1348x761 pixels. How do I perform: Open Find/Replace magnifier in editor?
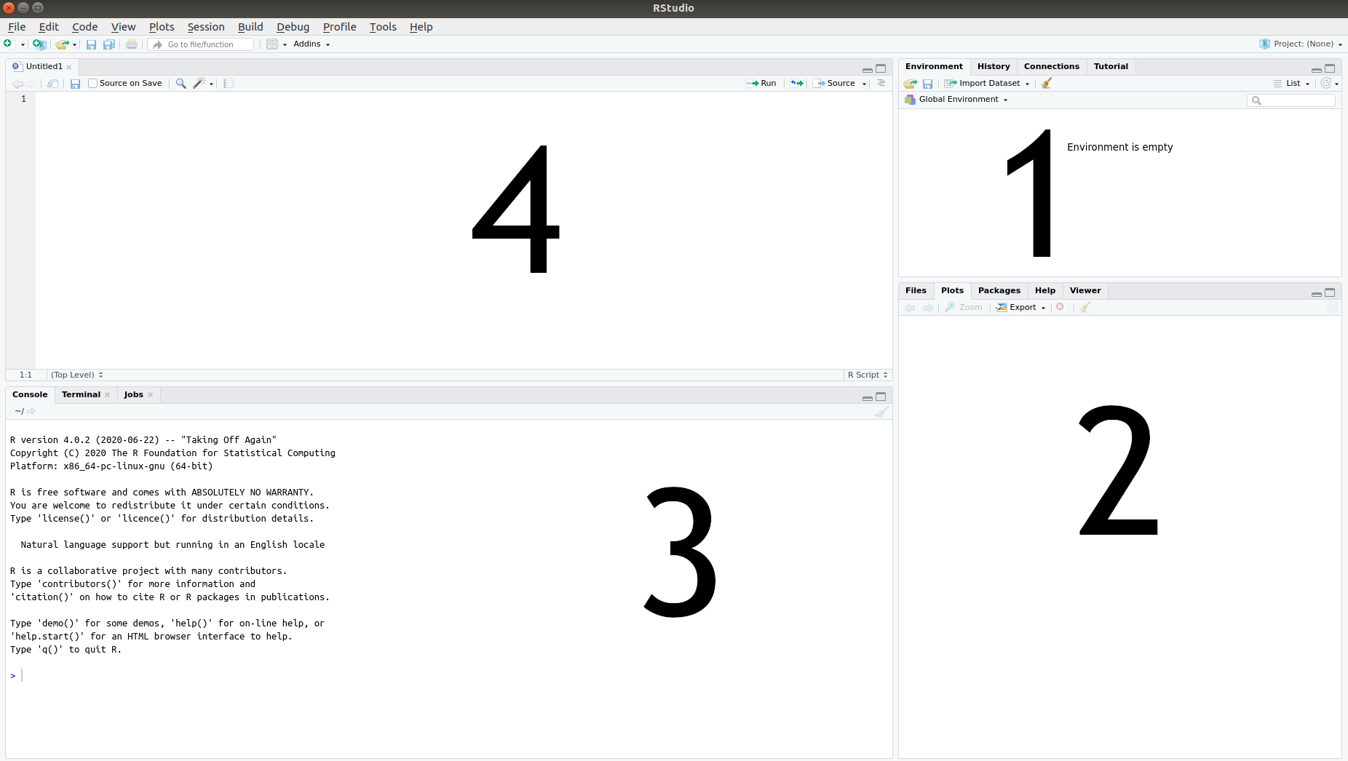point(181,84)
